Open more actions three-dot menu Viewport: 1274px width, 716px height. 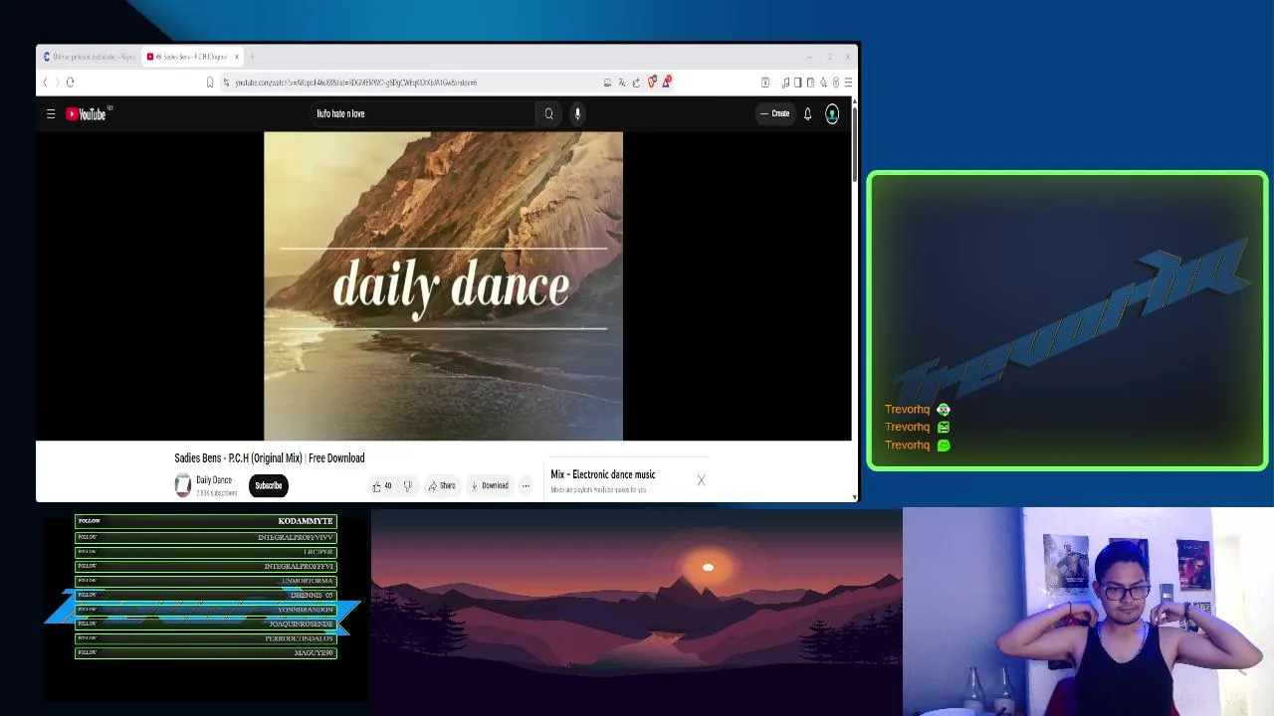click(x=526, y=486)
